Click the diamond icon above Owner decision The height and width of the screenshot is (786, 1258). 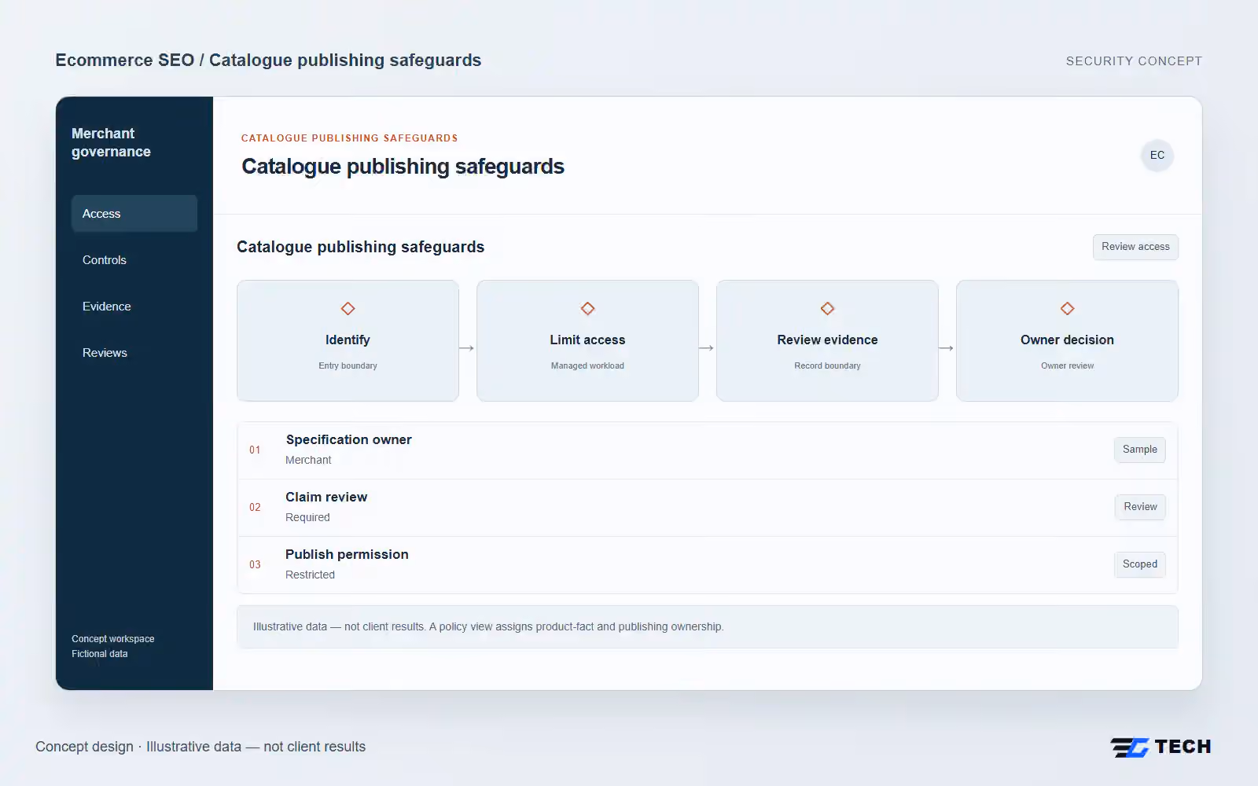pos(1067,309)
